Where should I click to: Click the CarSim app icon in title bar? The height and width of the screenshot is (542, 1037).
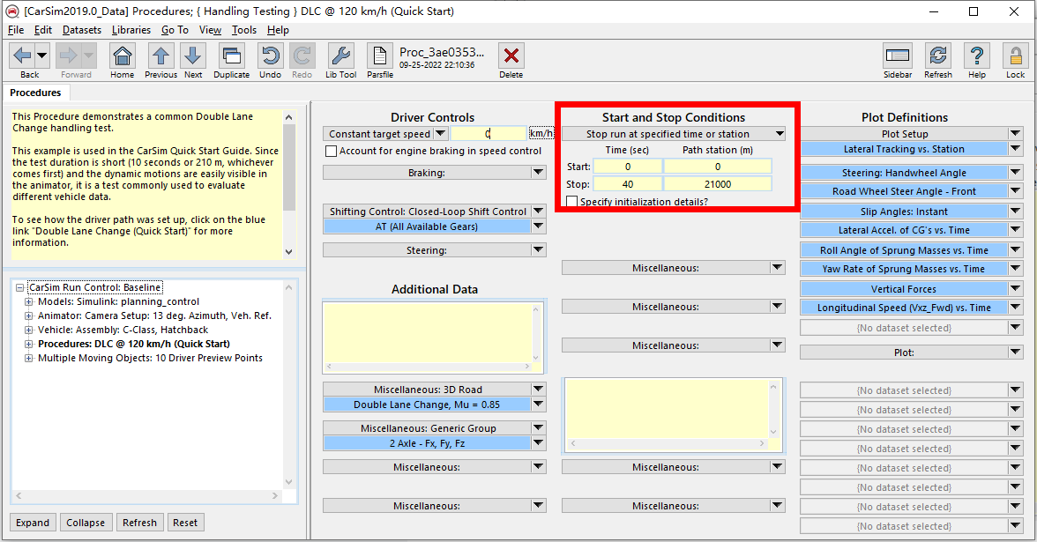[x=12, y=11]
